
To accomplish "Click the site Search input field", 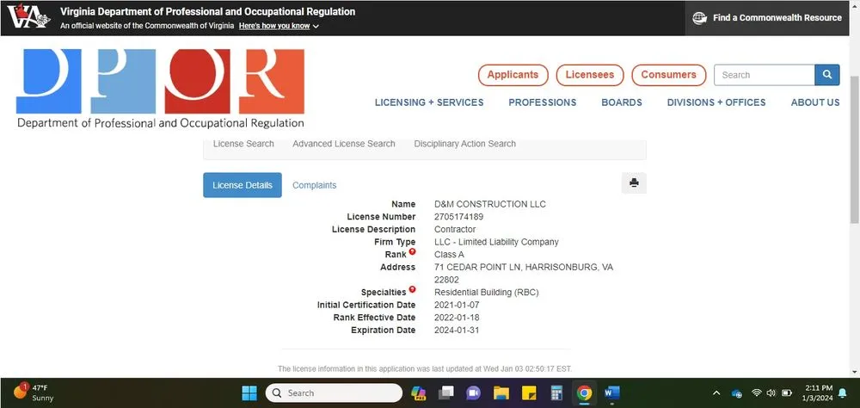I will click(x=764, y=75).
